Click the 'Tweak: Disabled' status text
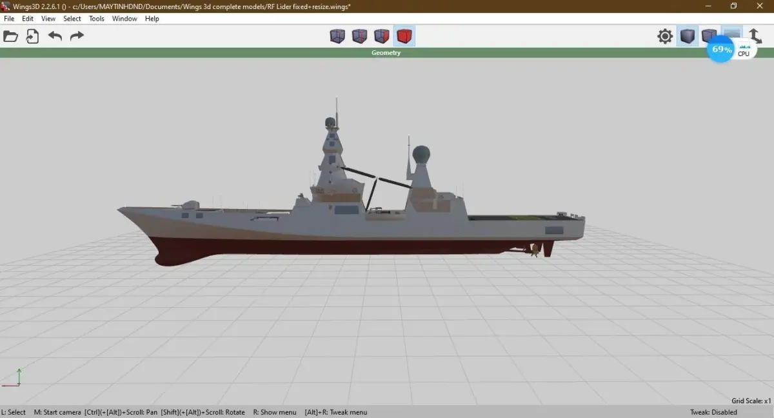The width and height of the screenshot is (774, 418). (x=713, y=412)
